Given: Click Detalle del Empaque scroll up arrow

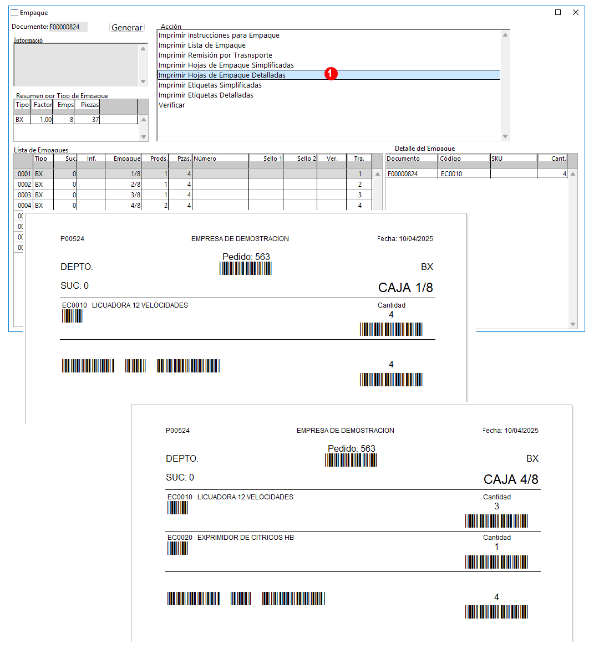Looking at the screenshot, I should [x=573, y=174].
